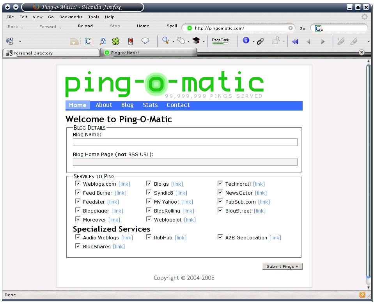Screen dimensions: 374x304
Task: Click the throbber activity icon
Action: click(x=365, y=17)
